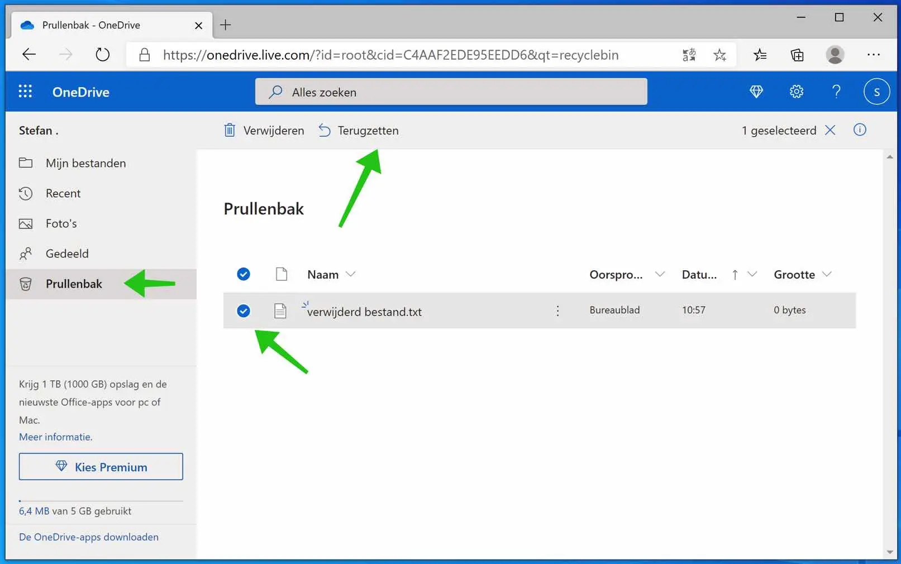901x564 pixels.
Task: Clear selection with the X beside '1 geselecteerd'
Action: (x=830, y=130)
